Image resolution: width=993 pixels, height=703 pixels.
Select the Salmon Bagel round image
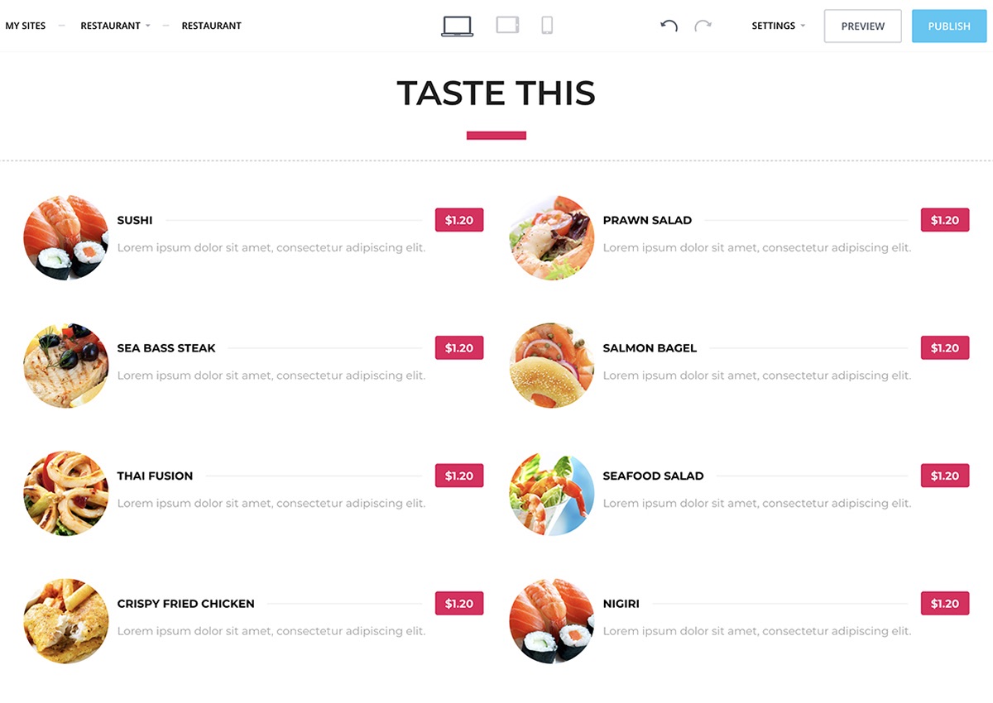tap(551, 366)
